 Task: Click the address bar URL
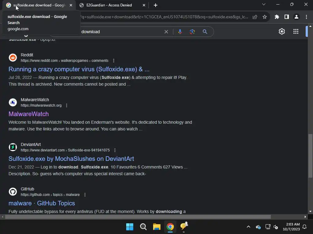pos(164,17)
